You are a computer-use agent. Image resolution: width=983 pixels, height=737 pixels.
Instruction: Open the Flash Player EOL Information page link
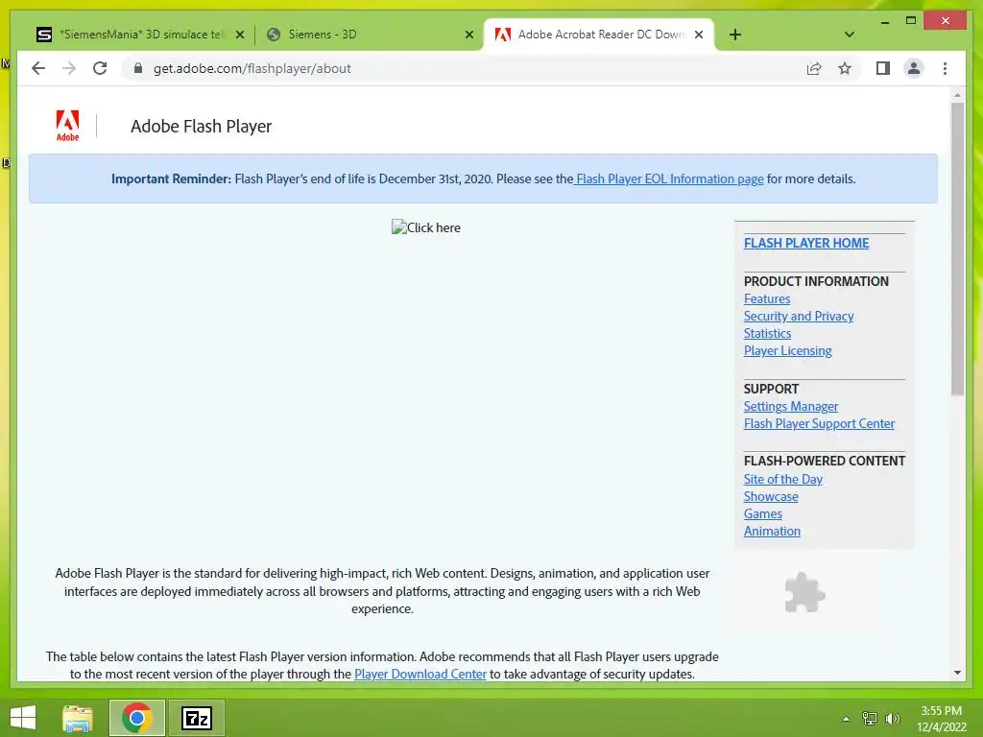pos(669,178)
